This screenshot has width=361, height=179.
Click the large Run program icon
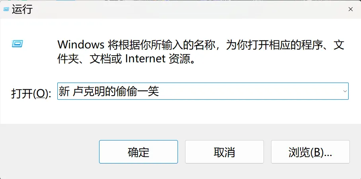point(17,43)
